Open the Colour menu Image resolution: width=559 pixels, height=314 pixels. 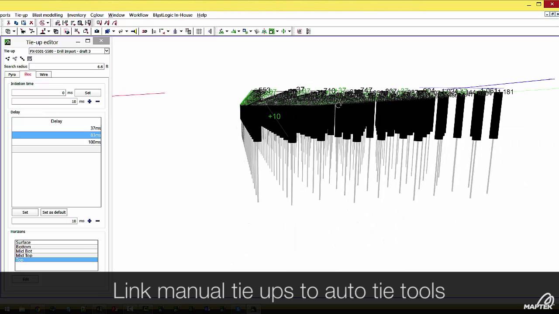tap(97, 15)
